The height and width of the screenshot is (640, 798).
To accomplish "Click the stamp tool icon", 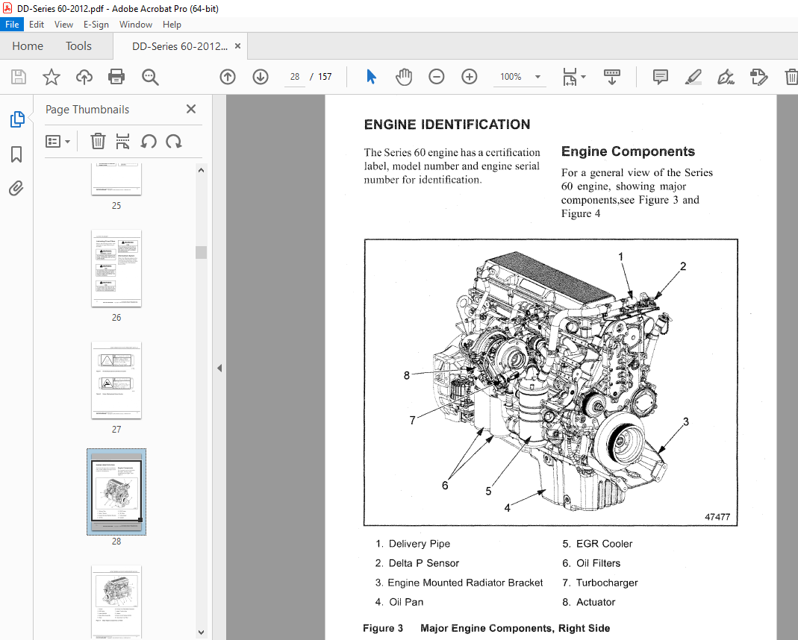I will [759, 77].
